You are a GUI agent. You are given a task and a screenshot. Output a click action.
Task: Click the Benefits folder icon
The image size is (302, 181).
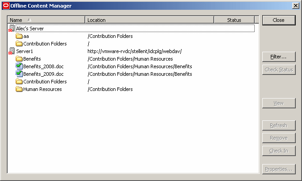click(19, 59)
